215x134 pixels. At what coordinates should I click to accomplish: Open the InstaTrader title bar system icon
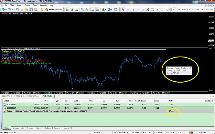[x=1, y=1]
